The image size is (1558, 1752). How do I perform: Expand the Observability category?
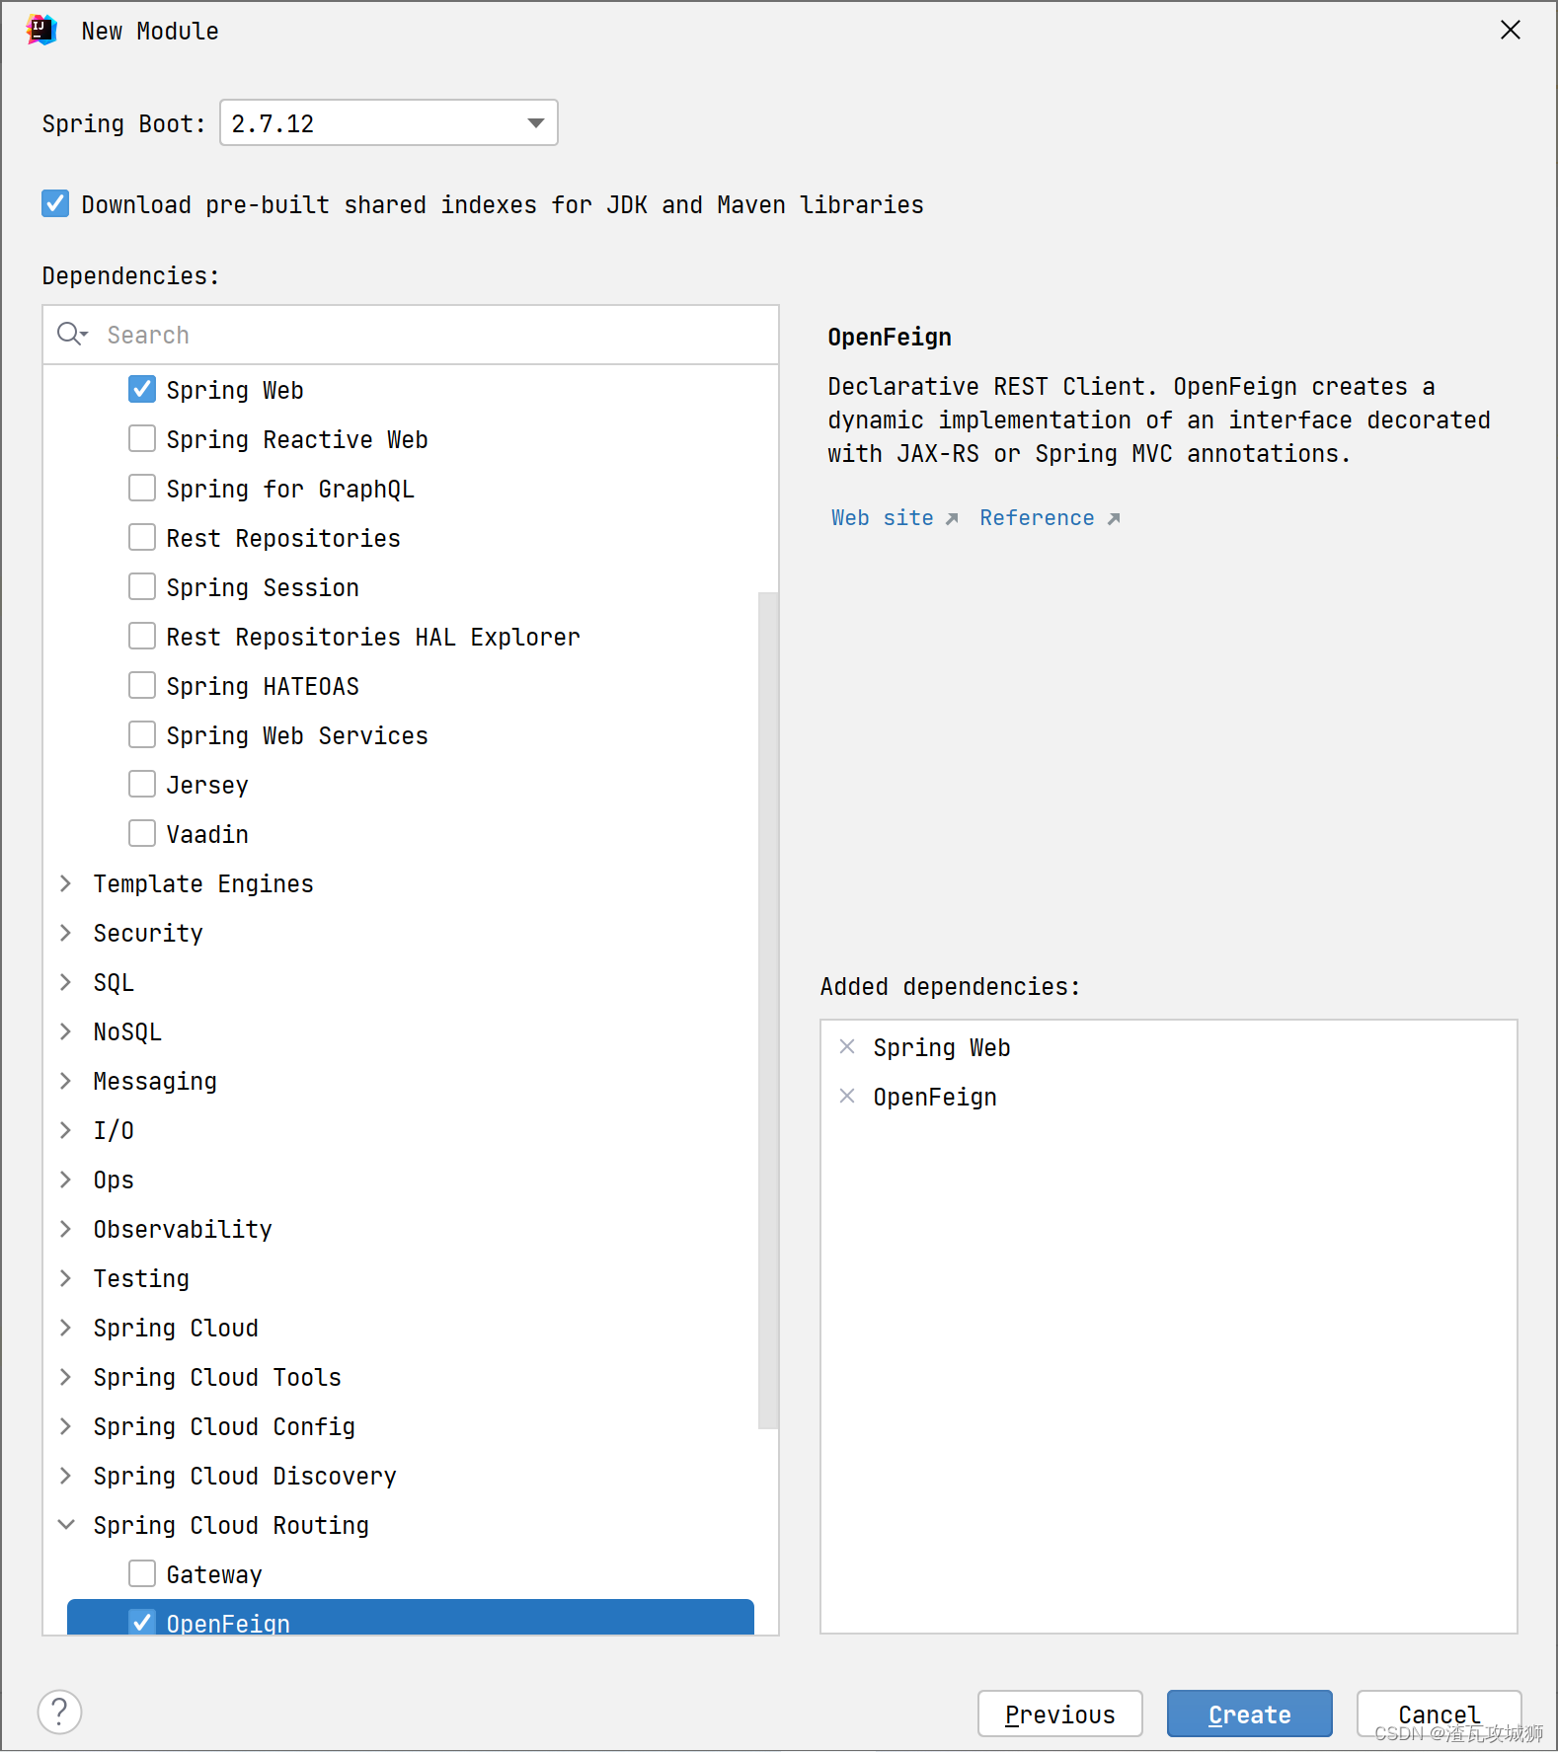[66, 1229]
